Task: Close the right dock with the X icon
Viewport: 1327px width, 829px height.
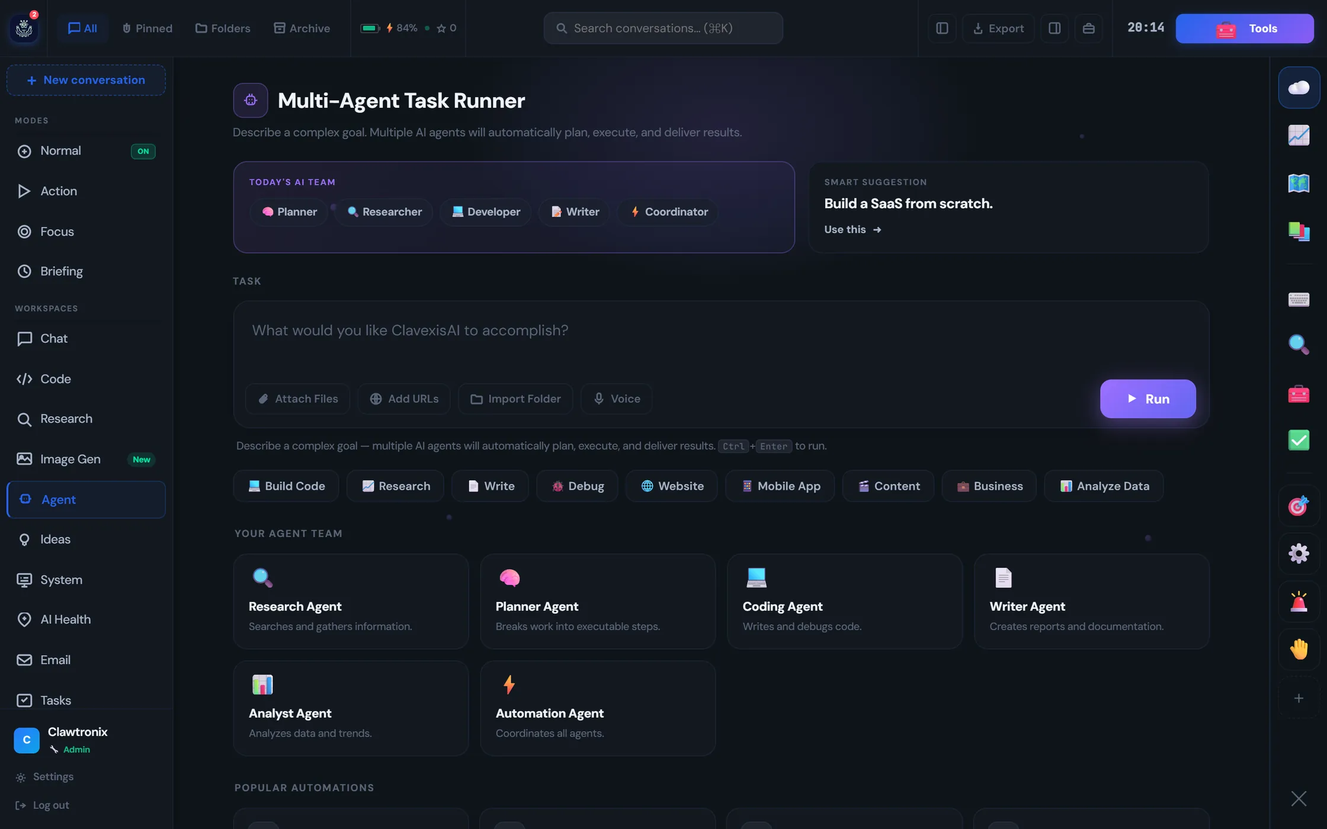Action: tap(1299, 799)
